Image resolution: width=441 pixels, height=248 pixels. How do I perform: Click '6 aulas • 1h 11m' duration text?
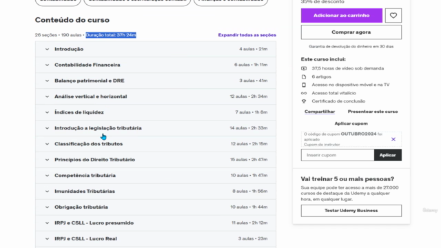[251, 65]
